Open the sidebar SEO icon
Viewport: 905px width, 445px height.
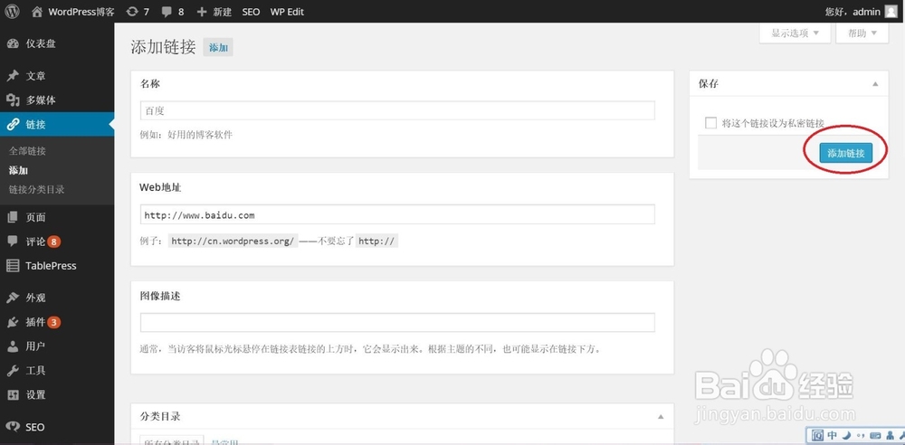13,427
